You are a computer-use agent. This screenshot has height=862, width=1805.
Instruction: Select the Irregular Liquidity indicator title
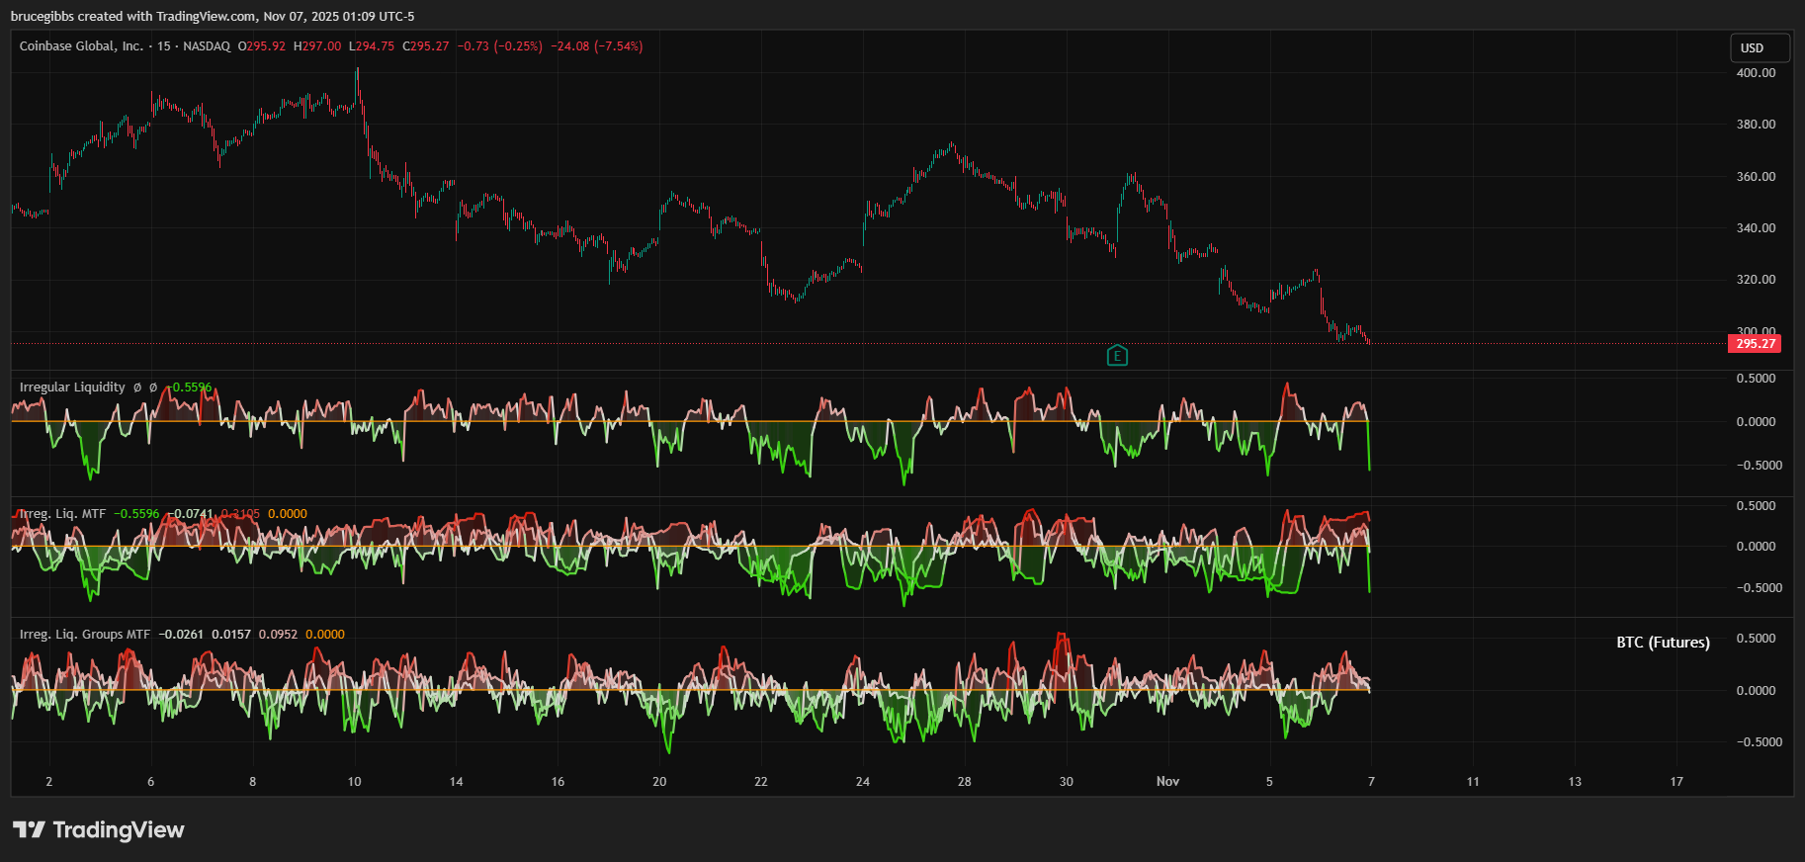[x=72, y=388]
